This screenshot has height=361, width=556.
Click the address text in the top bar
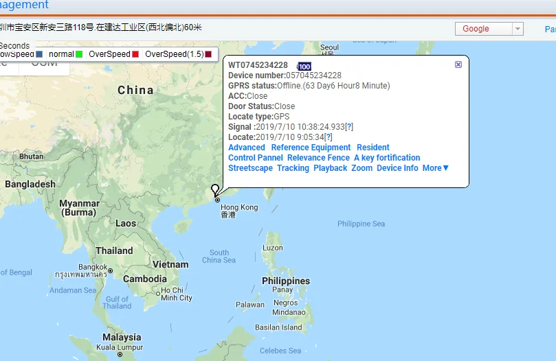click(x=101, y=27)
